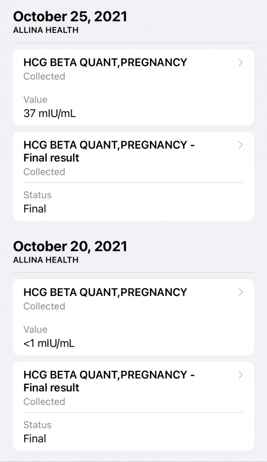Tap the Collected label on the first card

coord(44,77)
